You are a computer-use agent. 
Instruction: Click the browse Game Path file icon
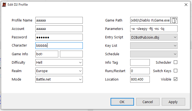[174, 20]
